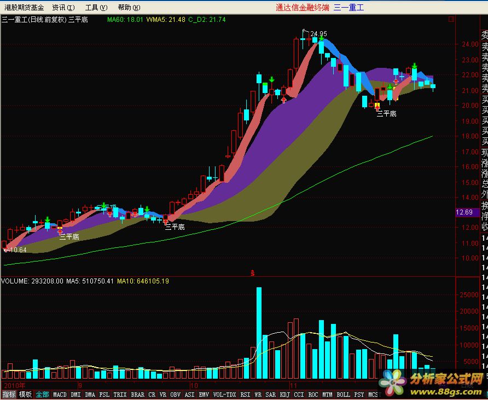Open the 资讯(I) menu
The width and height of the screenshot is (488, 400).
63,8
